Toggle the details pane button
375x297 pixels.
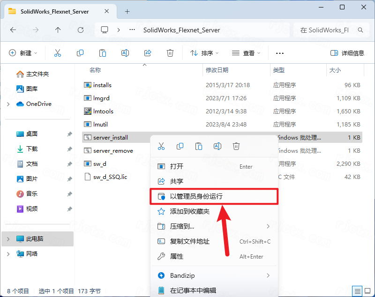(x=347, y=53)
